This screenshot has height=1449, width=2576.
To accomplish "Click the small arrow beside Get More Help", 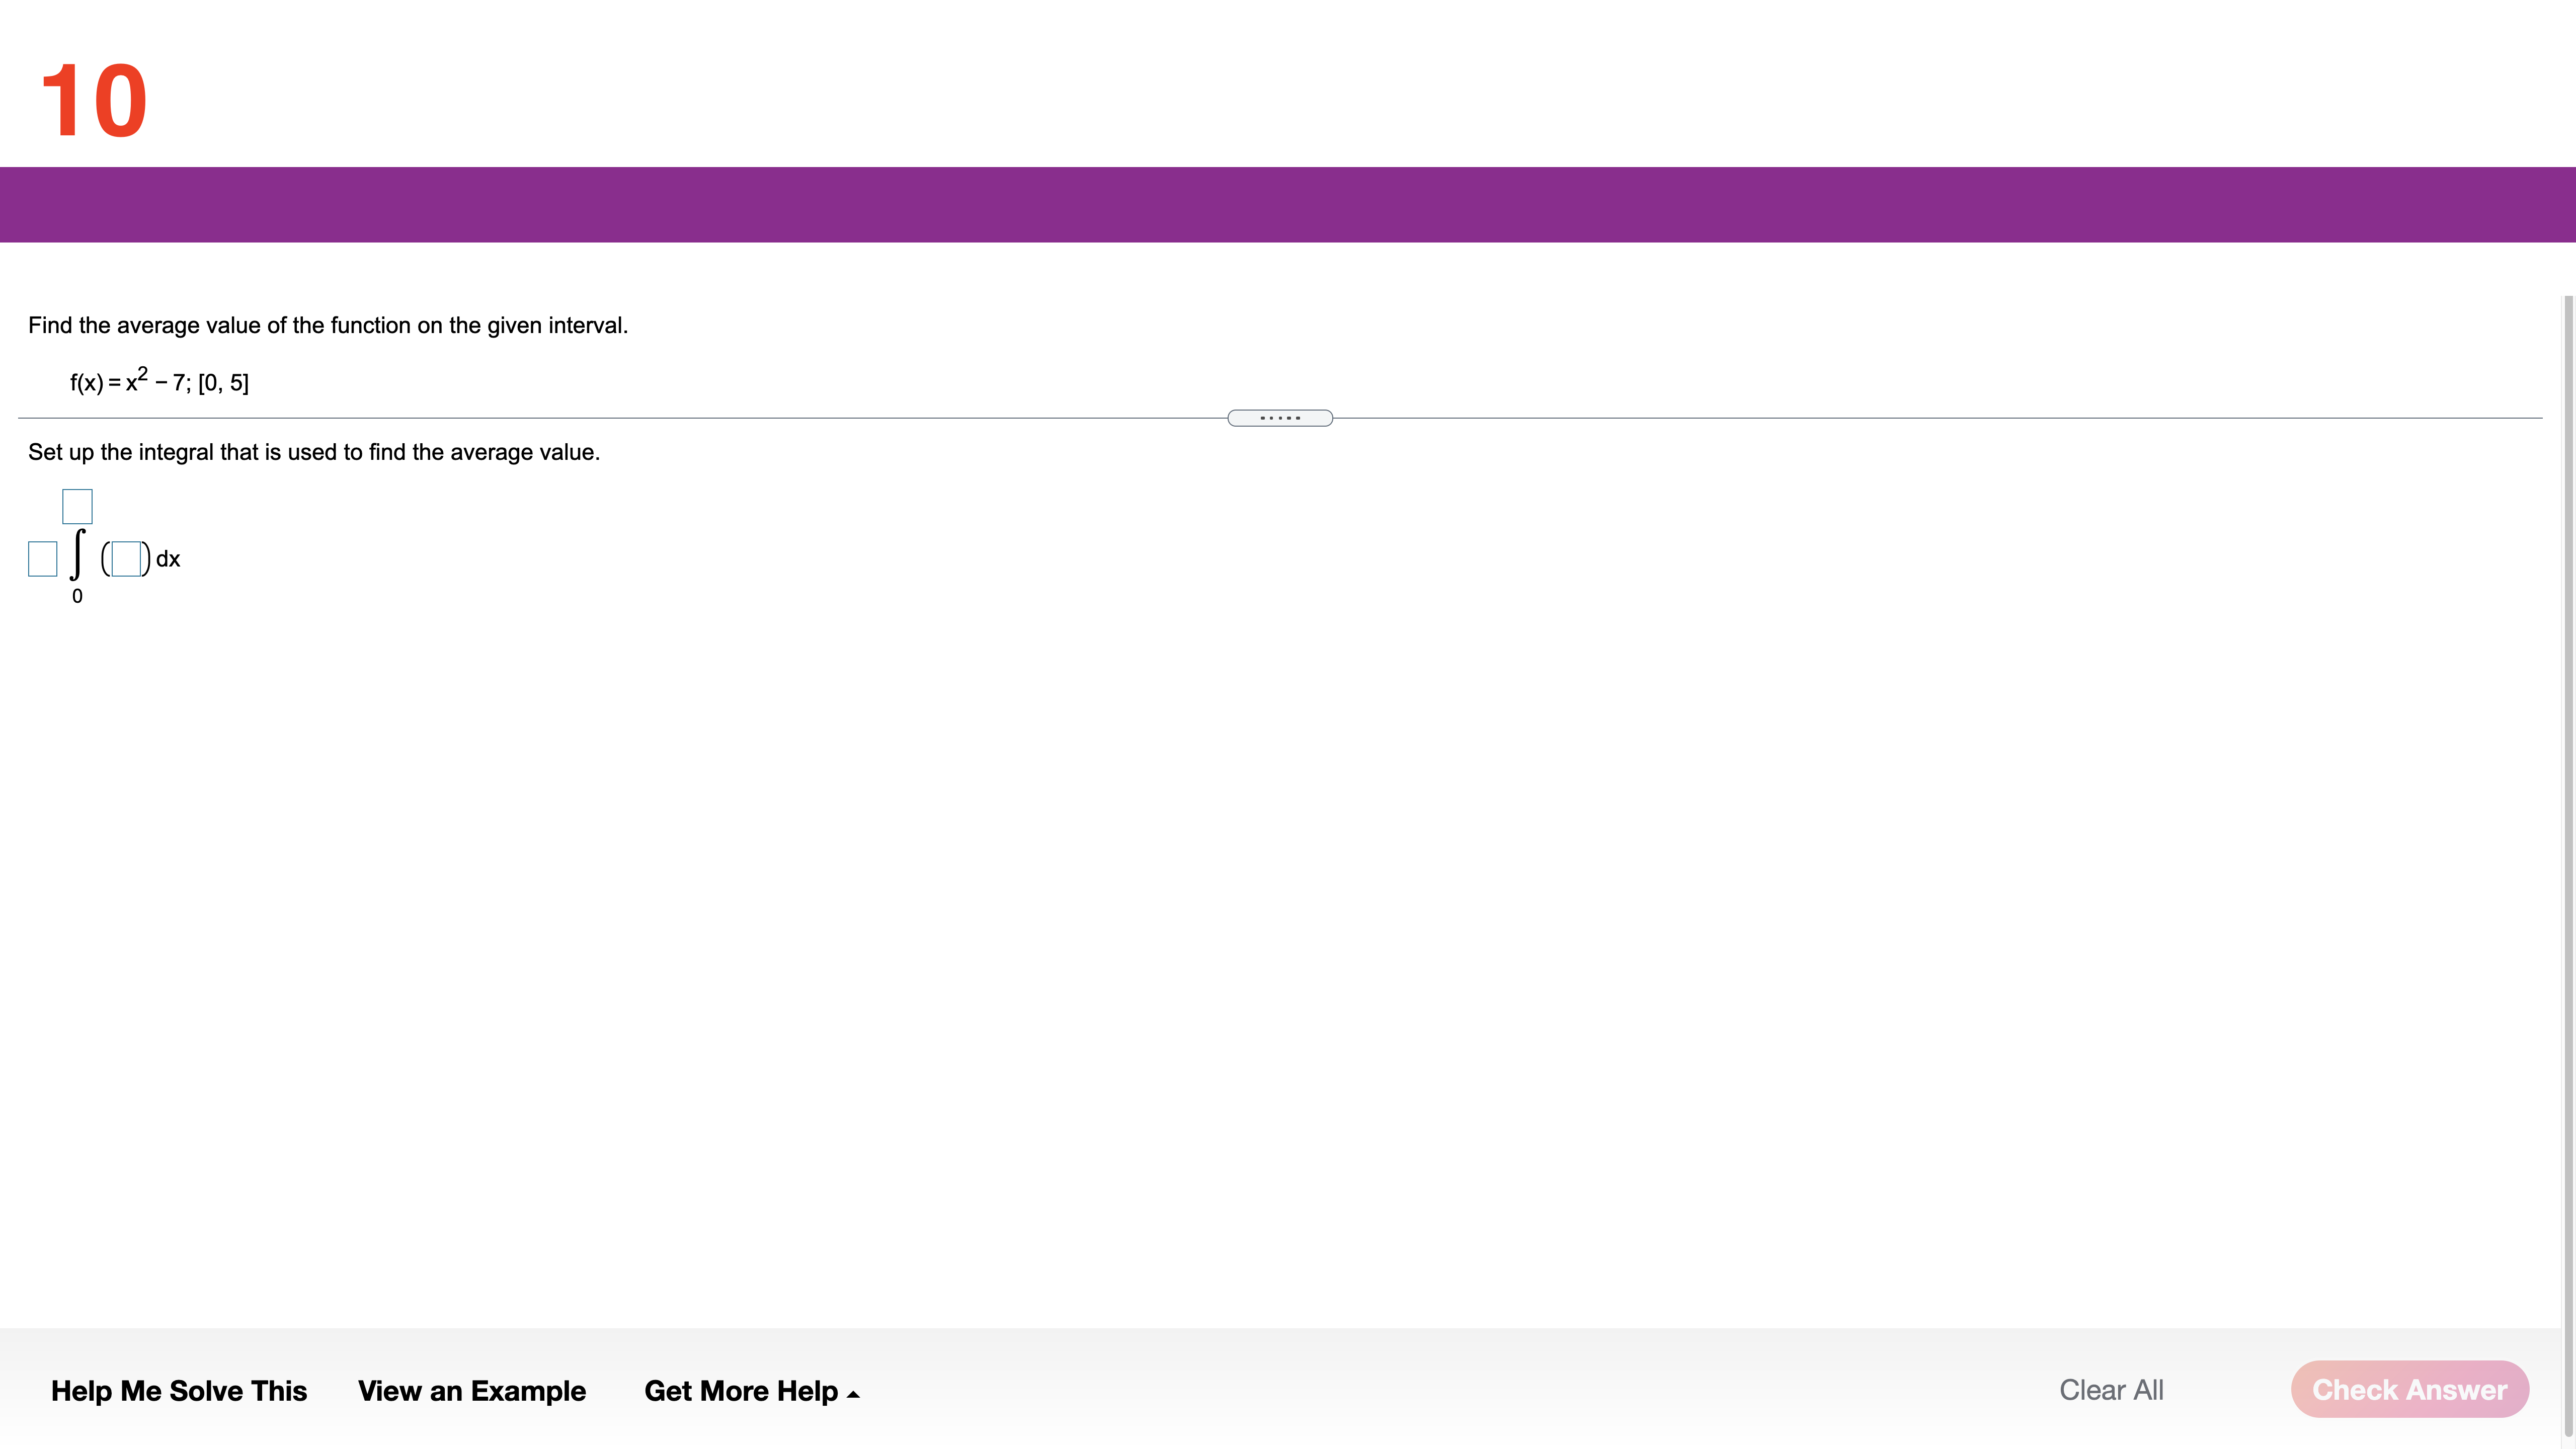I will pos(853,1394).
